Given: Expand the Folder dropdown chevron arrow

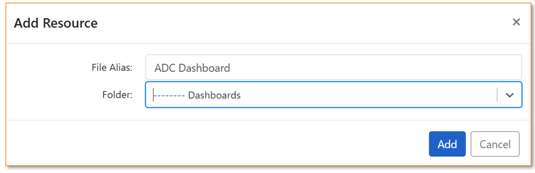Looking at the screenshot, I should coord(510,95).
